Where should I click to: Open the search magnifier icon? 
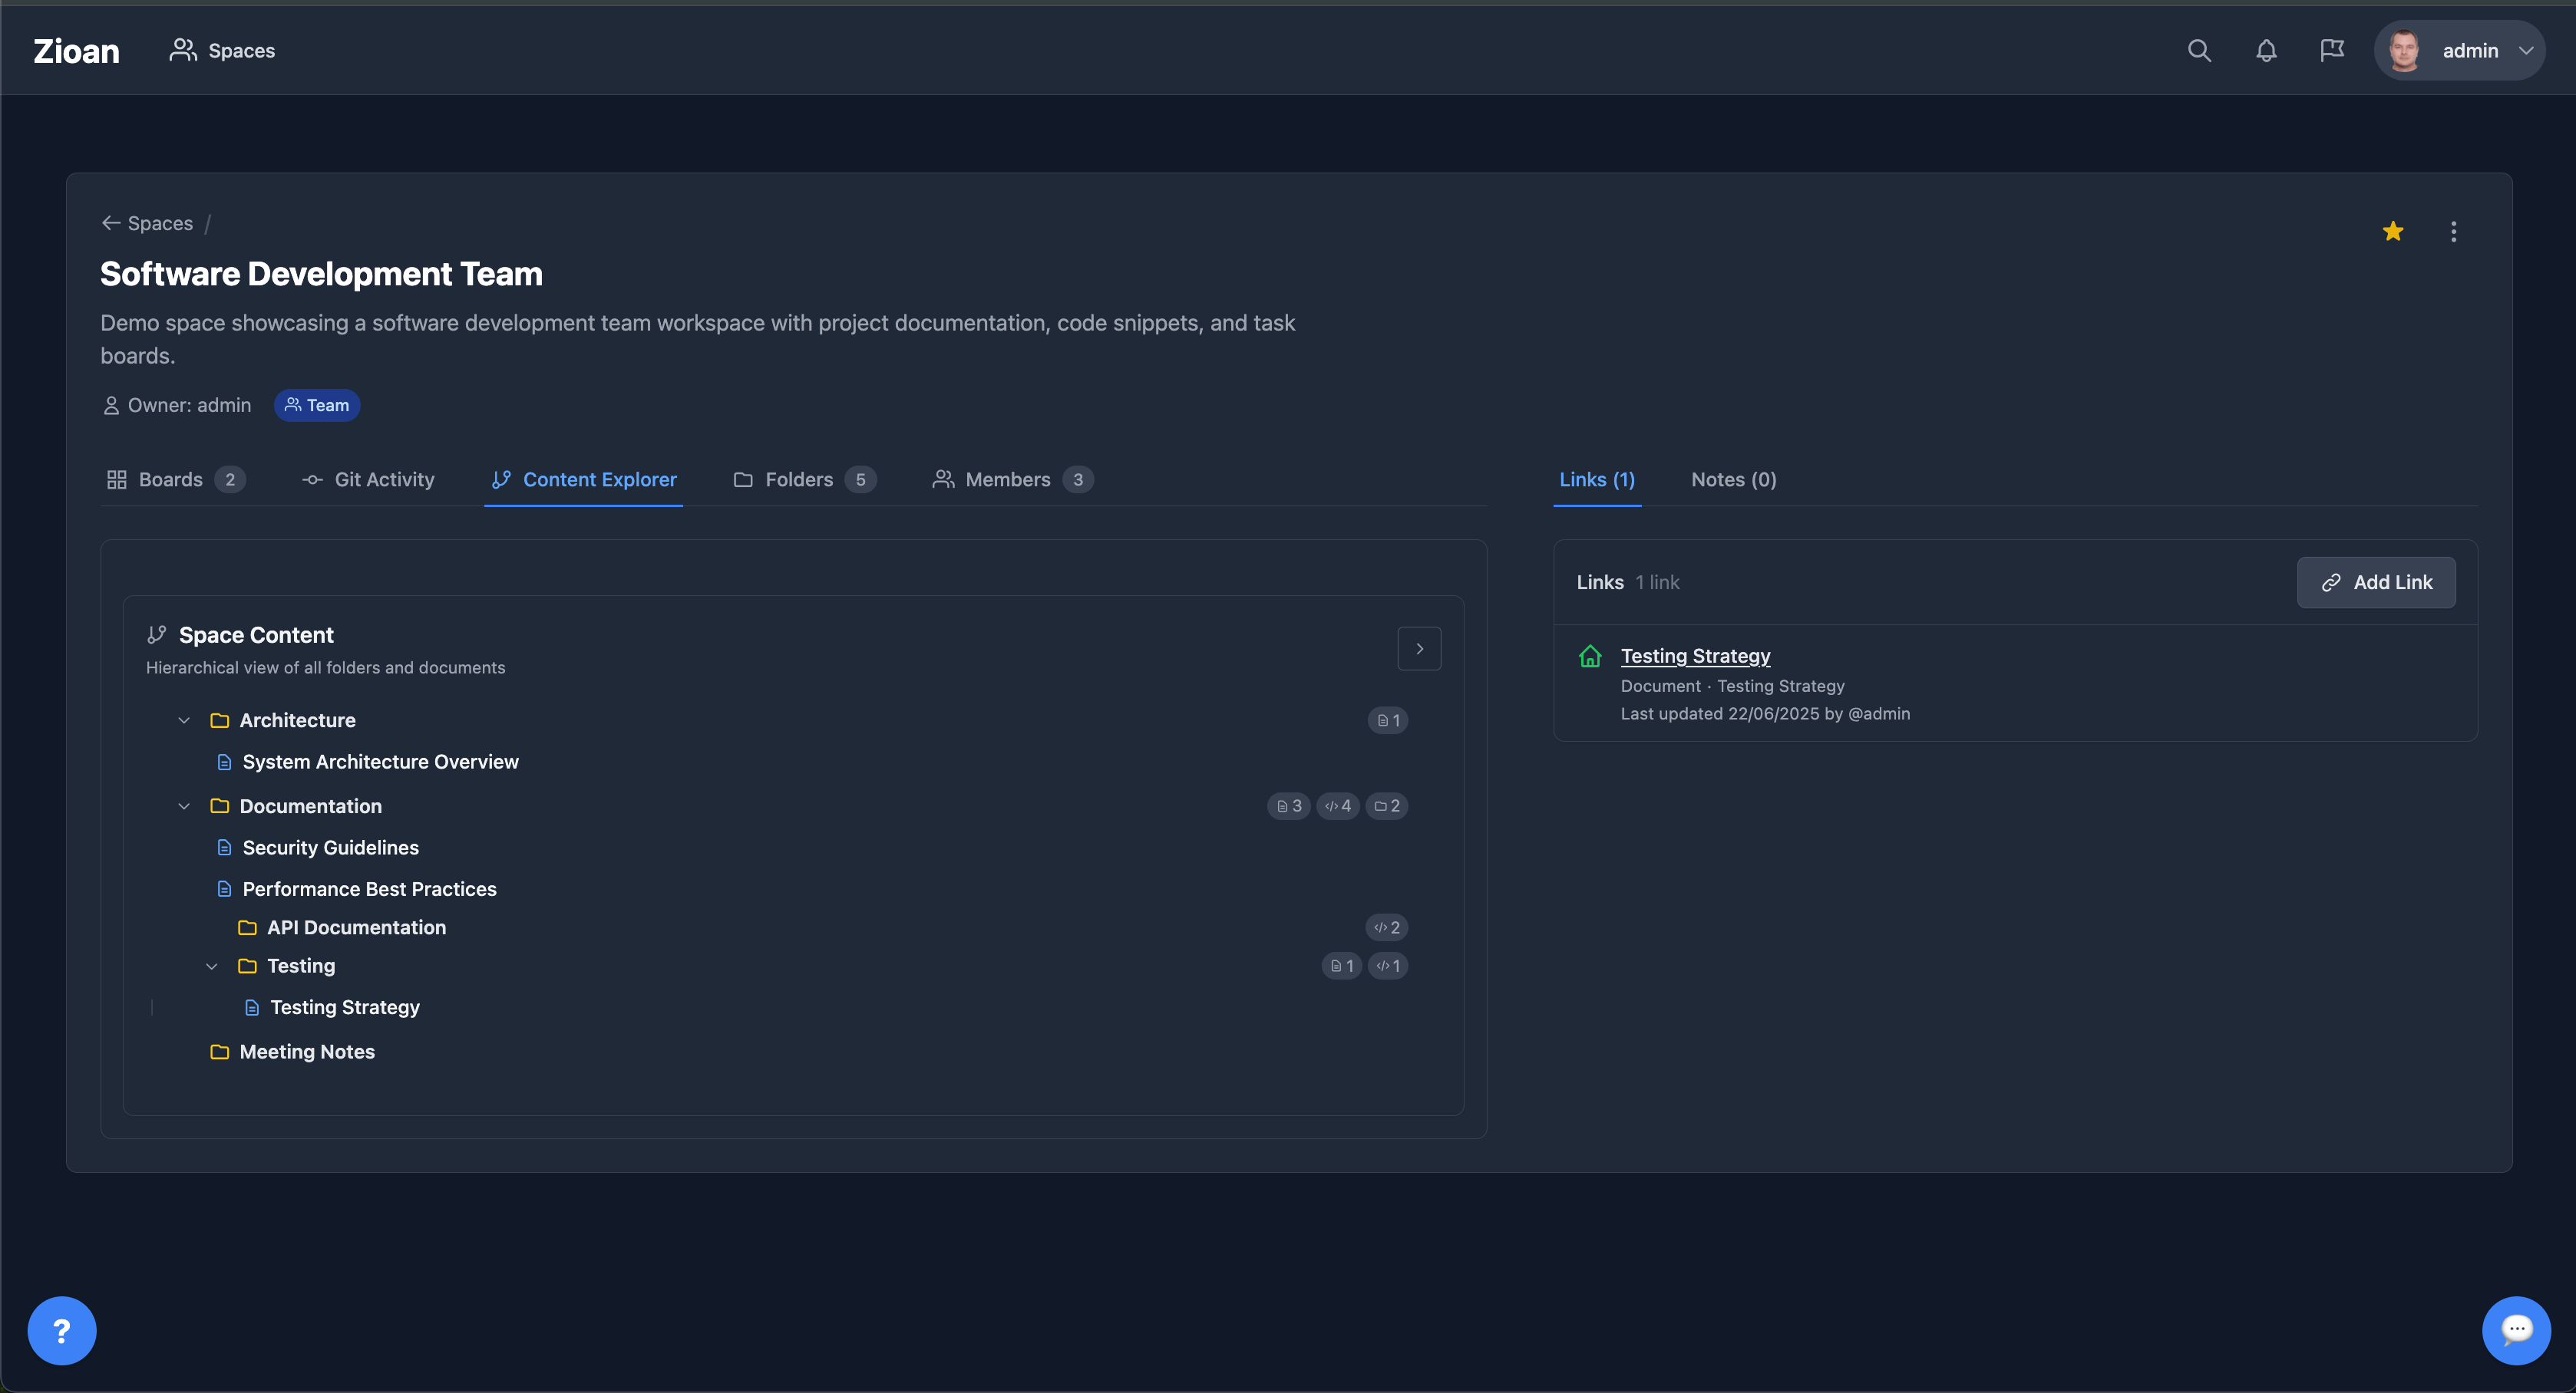2198,51
